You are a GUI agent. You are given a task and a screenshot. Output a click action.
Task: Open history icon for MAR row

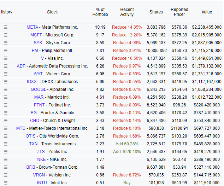click(6, 97)
